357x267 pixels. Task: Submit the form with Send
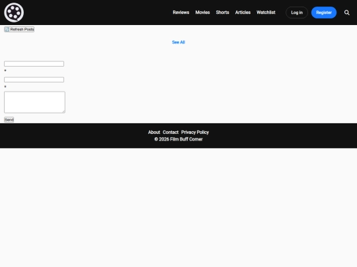[9, 119]
